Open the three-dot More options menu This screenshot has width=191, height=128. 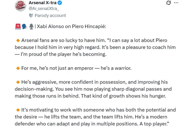point(176,3)
